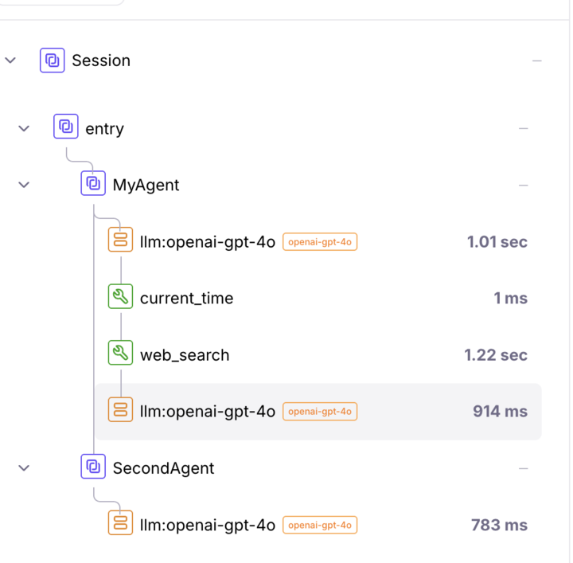Collapse the SecondAgent node chevron

point(24,468)
